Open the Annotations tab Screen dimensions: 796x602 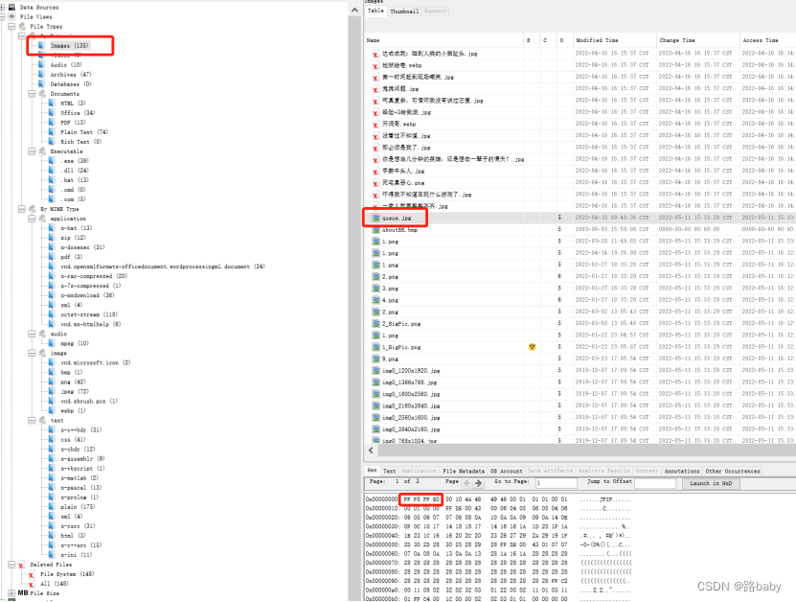coord(682,471)
